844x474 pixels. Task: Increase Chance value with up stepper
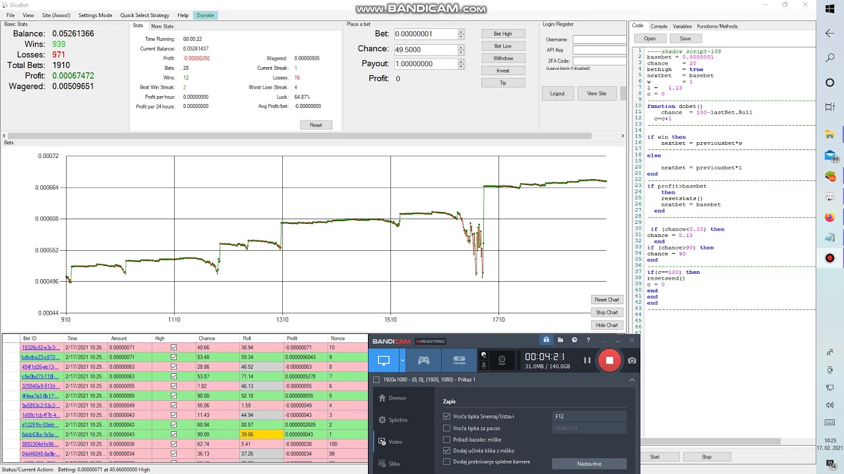click(x=460, y=47)
